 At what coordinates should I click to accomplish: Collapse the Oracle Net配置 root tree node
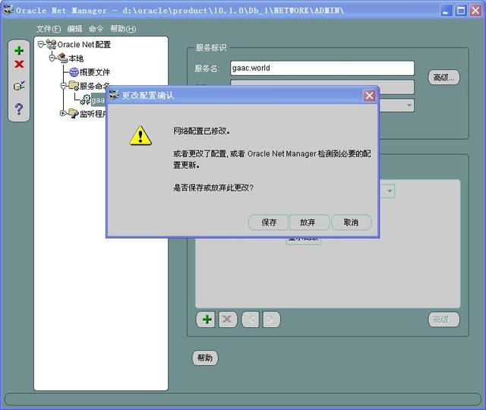pyautogui.click(x=41, y=45)
